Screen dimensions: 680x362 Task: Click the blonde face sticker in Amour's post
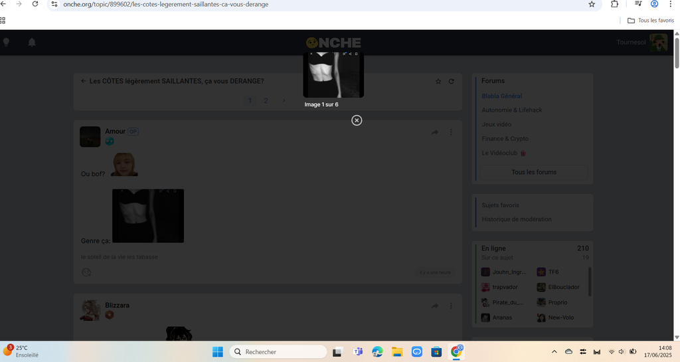tap(124, 164)
